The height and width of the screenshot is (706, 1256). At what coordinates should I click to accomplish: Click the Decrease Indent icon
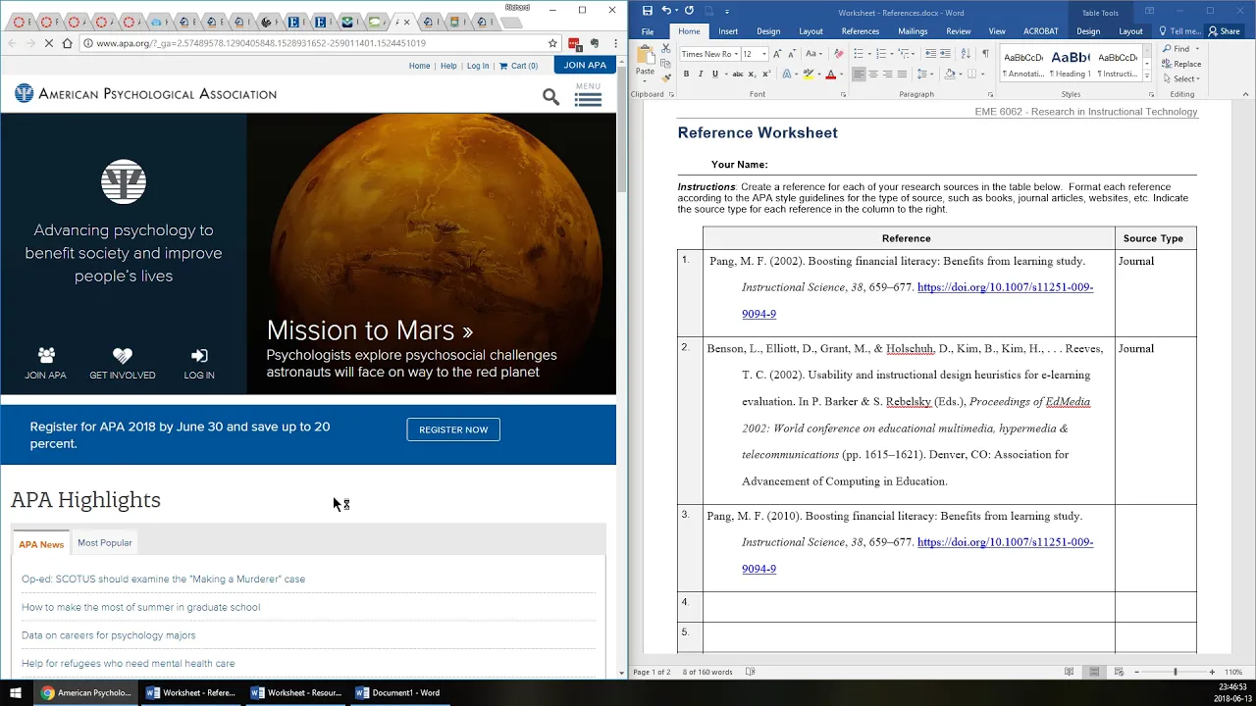[930, 54]
